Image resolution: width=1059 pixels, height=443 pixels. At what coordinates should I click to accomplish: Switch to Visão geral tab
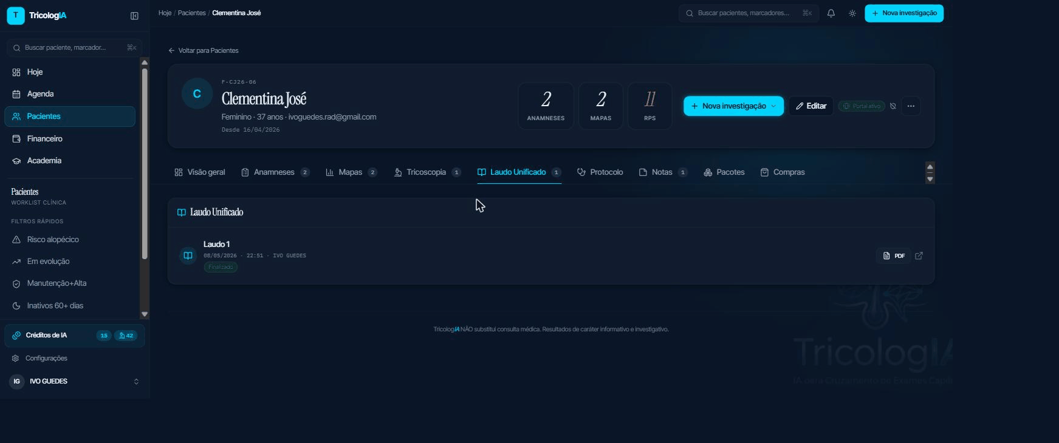[200, 172]
